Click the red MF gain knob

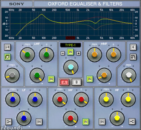pyautogui.click(x=70, y=118)
